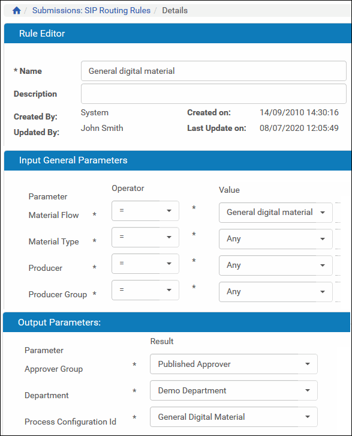Expand Department dropdown arrow

(x=308, y=390)
